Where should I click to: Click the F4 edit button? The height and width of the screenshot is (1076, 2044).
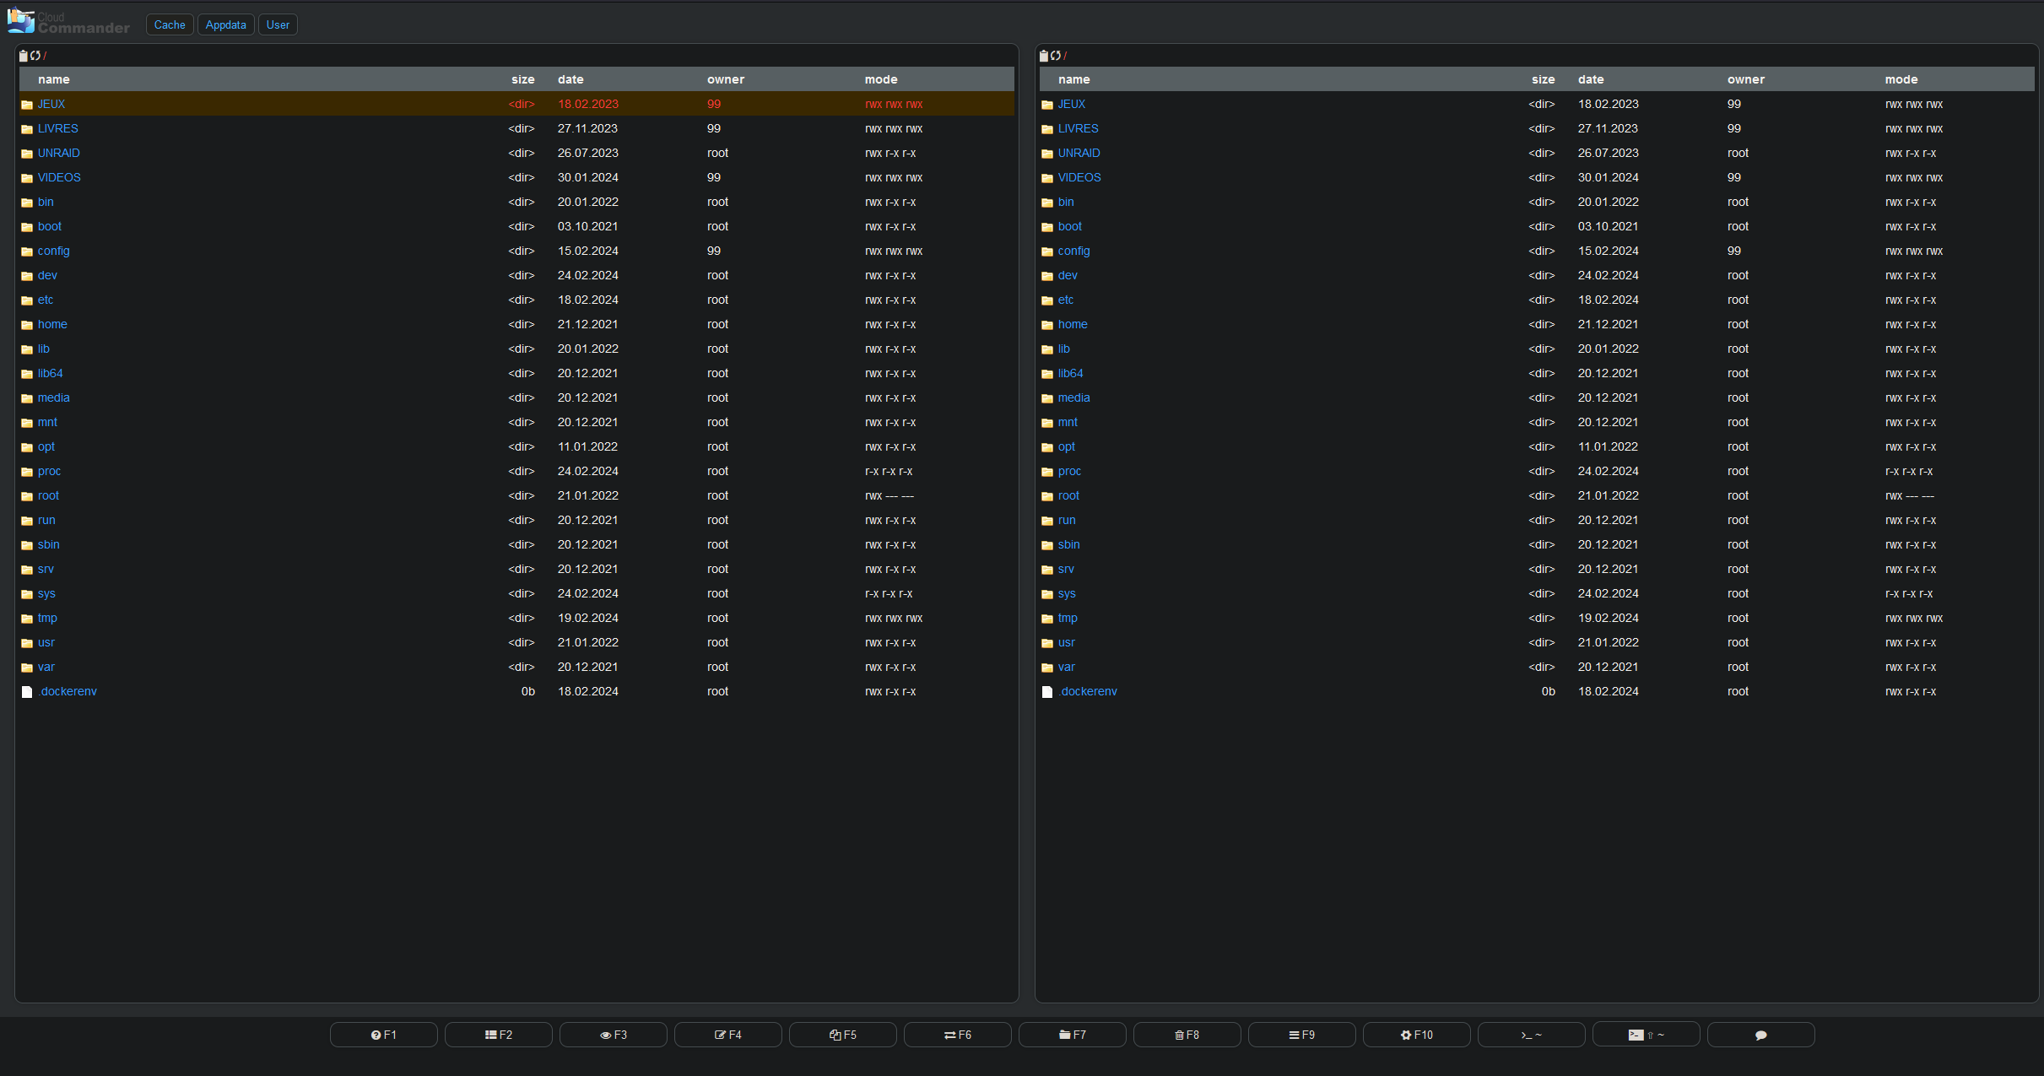[x=728, y=1035]
